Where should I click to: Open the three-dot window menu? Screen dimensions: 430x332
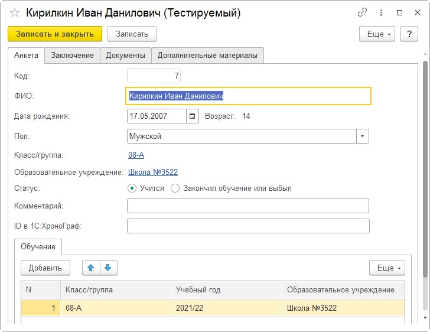point(381,12)
